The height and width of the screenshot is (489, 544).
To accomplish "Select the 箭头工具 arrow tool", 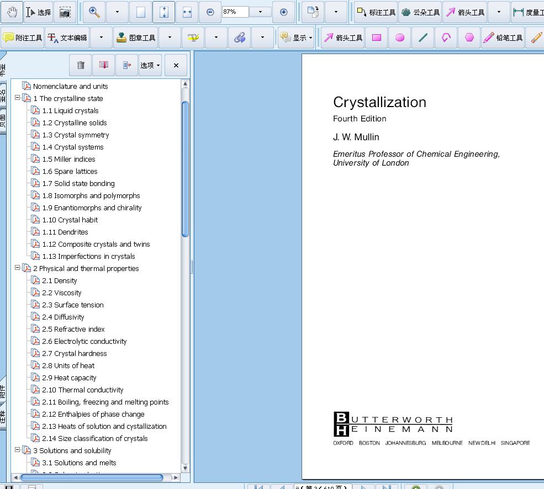I will 464,12.
